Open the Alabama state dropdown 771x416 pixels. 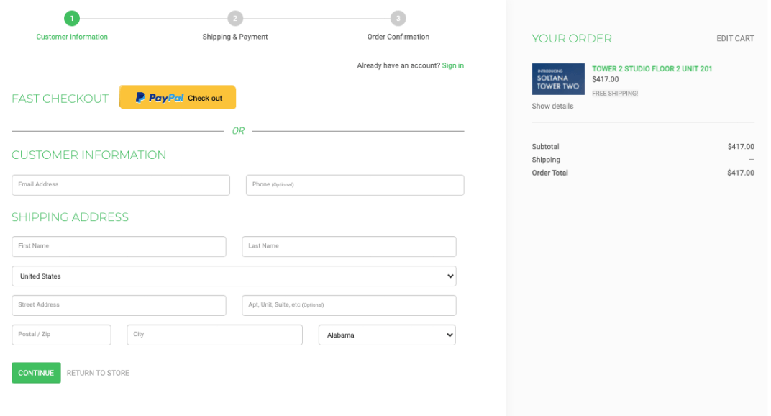click(388, 335)
